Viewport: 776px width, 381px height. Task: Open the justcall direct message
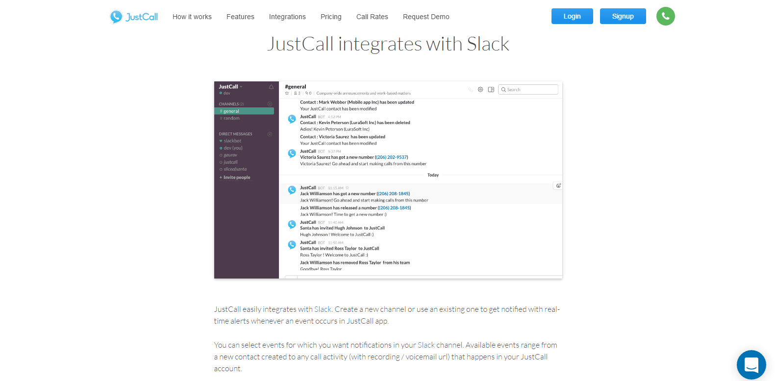point(228,162)
